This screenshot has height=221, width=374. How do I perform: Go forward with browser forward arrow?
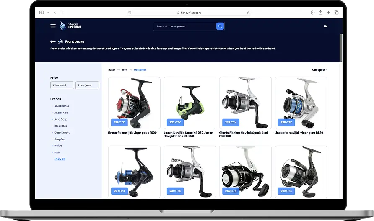point(62,13)
